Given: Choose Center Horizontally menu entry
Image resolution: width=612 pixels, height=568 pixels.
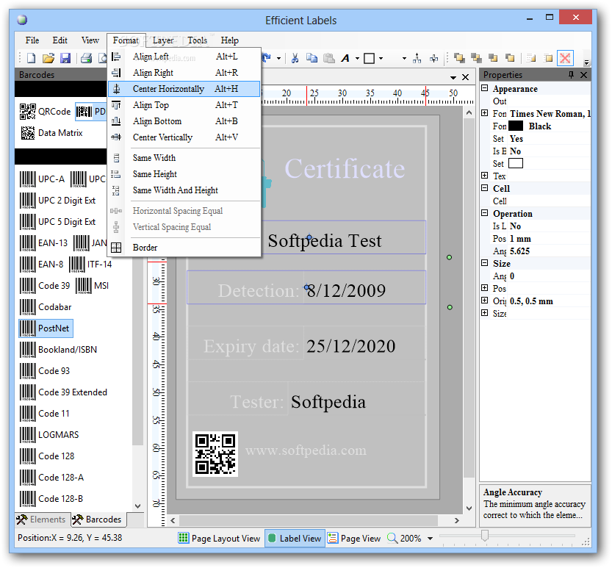Looking at the screenshot, I should (x=184, y=89).
